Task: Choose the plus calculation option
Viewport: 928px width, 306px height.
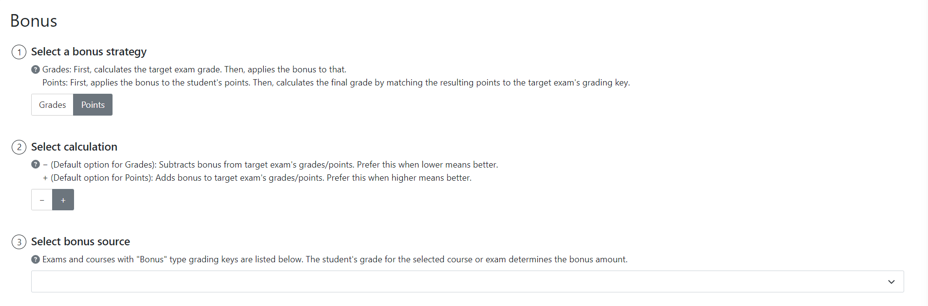Action: (x=63, y=200)
